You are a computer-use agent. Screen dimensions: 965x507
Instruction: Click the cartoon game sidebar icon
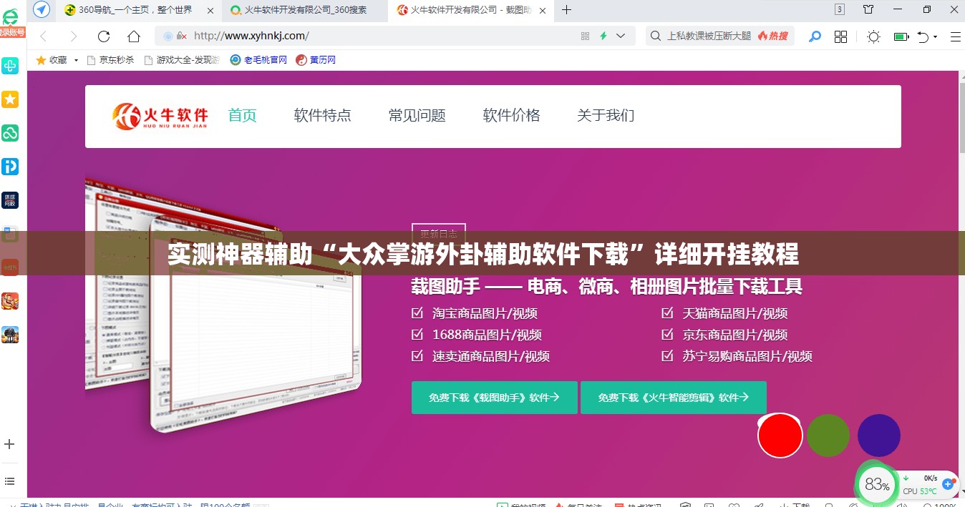pyautogui.click(x=10, y=301)
